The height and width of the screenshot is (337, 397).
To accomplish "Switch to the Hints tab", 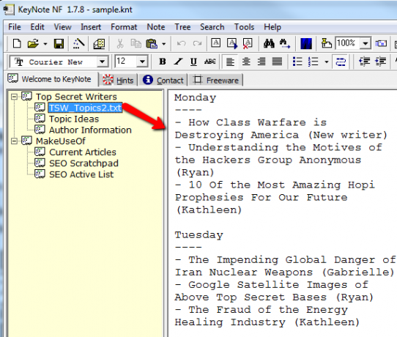I will pos(118,81).
